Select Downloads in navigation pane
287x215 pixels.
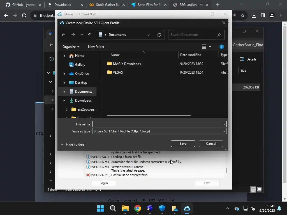pos(83,101)
